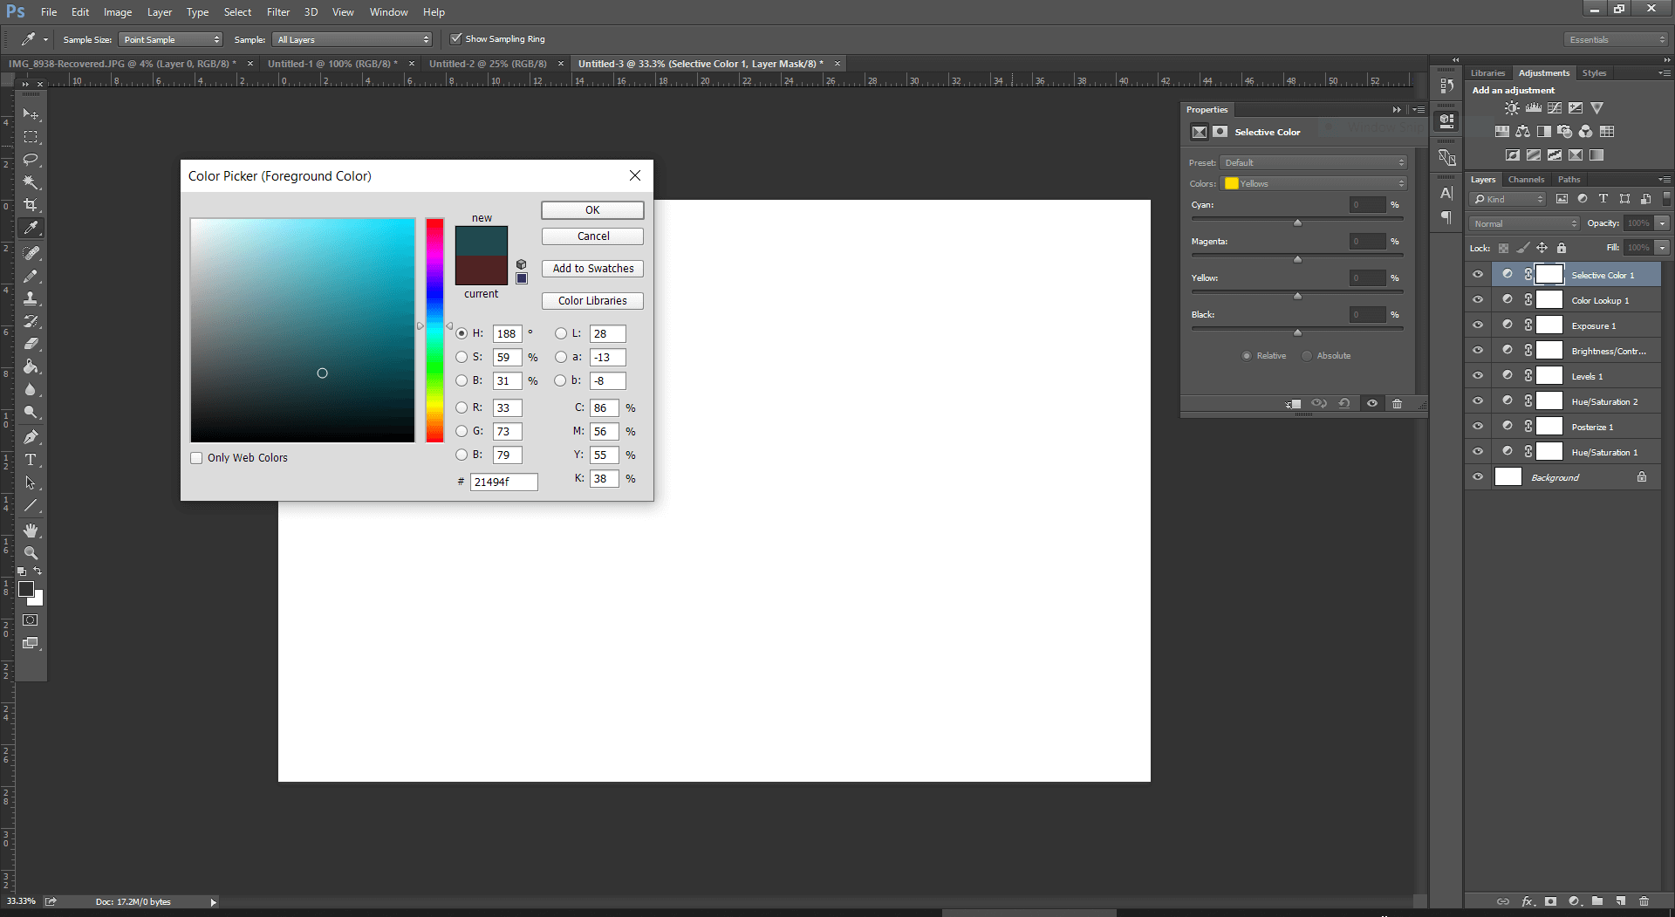Switch to the Channels tab
The height and width of the screenshot is (917, 1675).
click(1526, 179)
